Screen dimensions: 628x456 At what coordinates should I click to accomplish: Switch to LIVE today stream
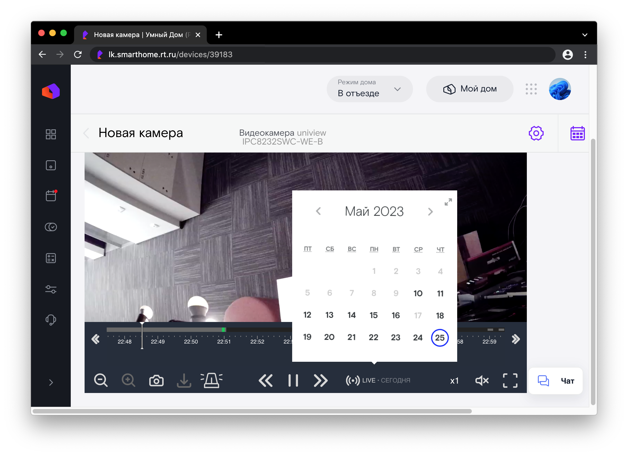(378, 381)
